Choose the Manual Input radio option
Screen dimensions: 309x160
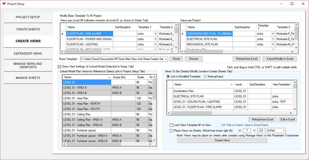tap(206, 76)
